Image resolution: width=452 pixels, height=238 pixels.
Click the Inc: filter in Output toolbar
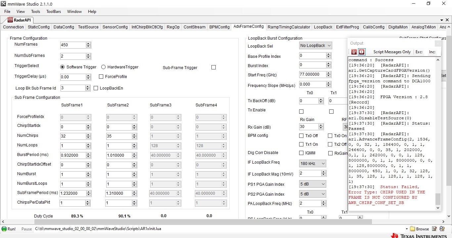(432, 52)
